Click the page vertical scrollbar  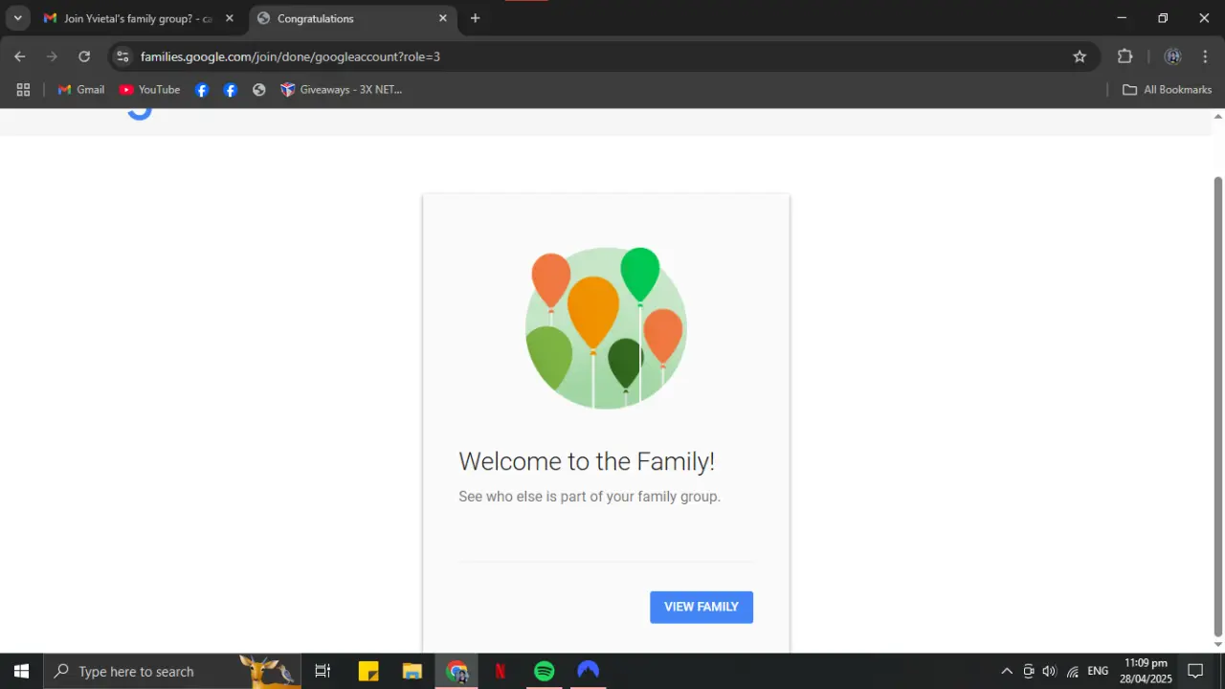pos(1218,406)
